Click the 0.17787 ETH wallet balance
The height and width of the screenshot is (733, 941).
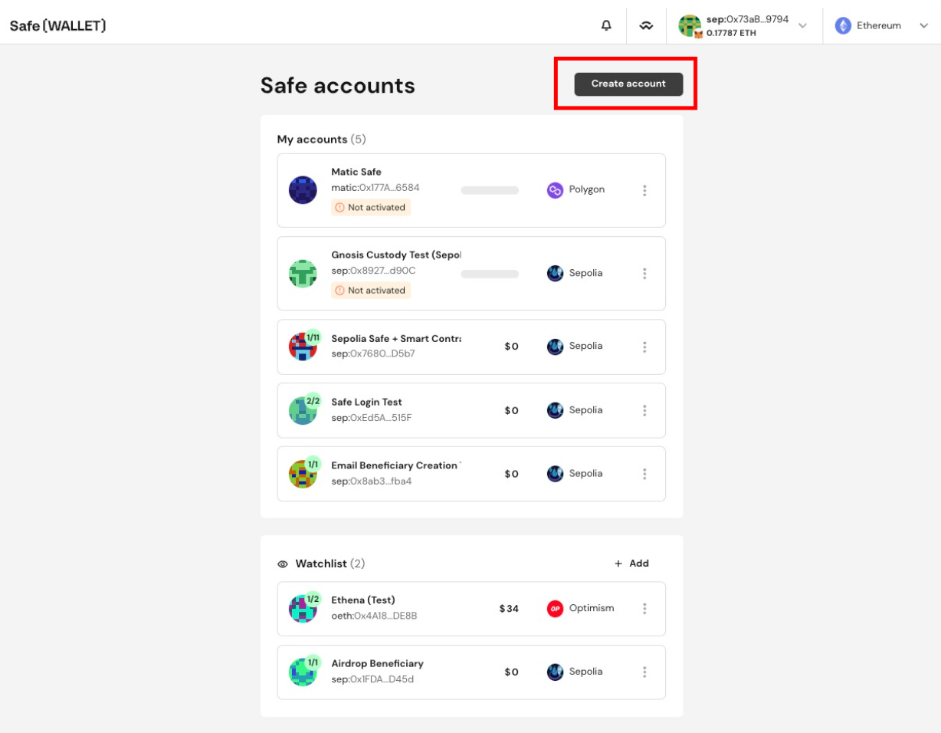733,33
